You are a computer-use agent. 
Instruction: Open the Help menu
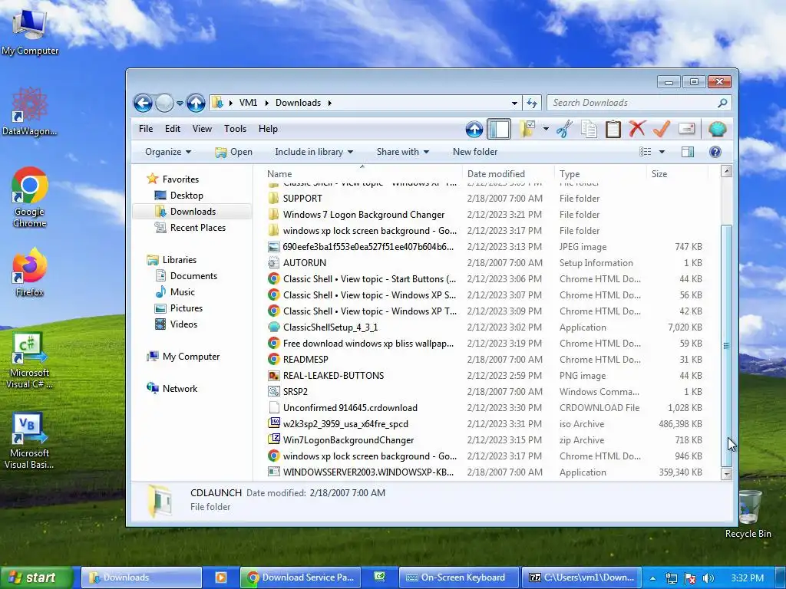click(x=268, y=129)
